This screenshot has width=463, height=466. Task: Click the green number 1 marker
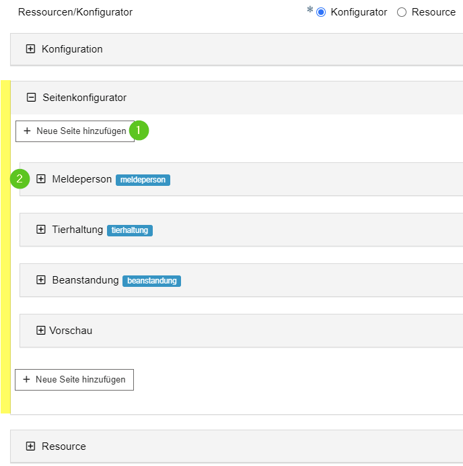click(139, 130)
